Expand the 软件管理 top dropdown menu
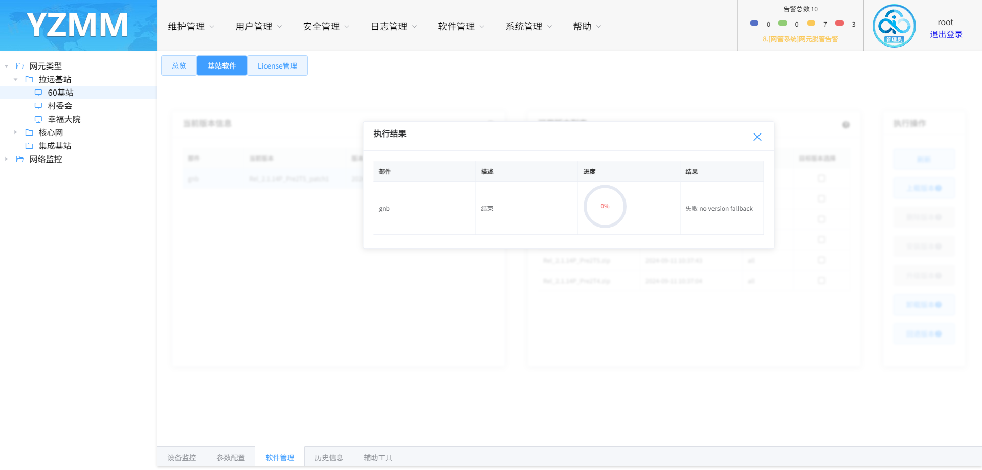The height and width of the screenshot is (470, 982). 461,26
